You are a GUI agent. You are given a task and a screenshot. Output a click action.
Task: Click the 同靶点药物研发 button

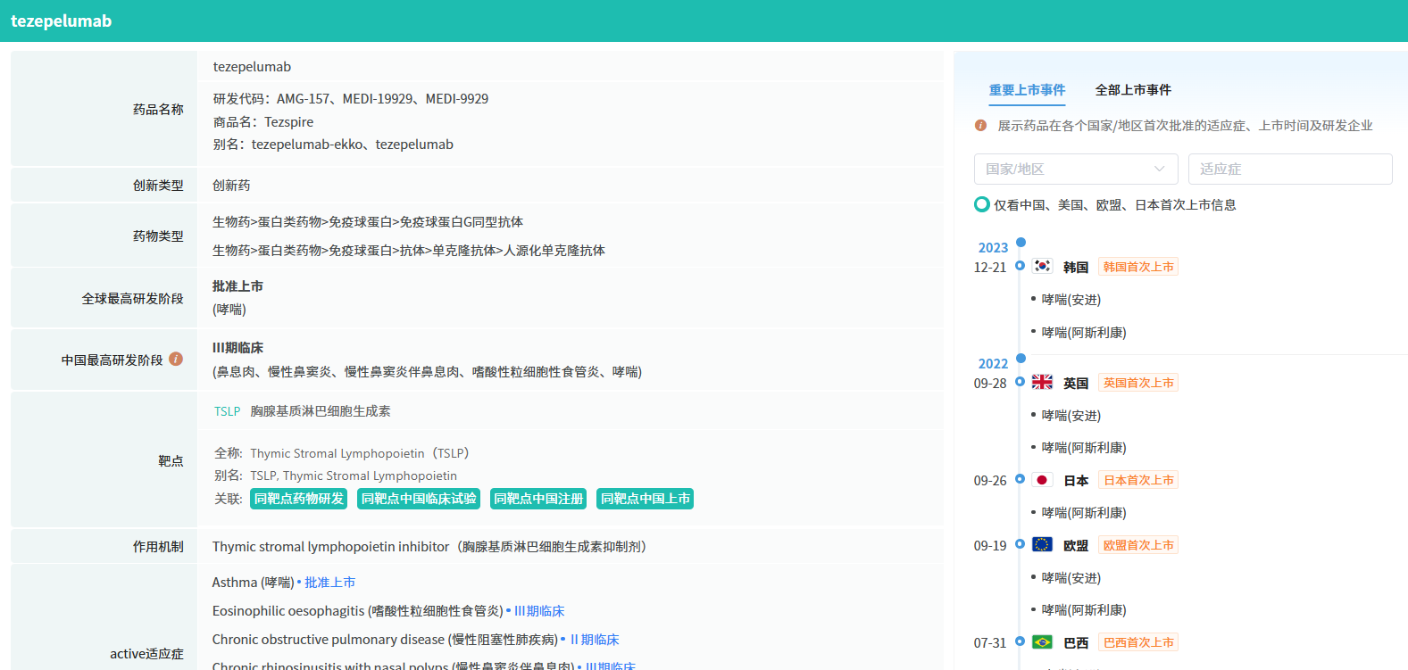tap(299, 499)
